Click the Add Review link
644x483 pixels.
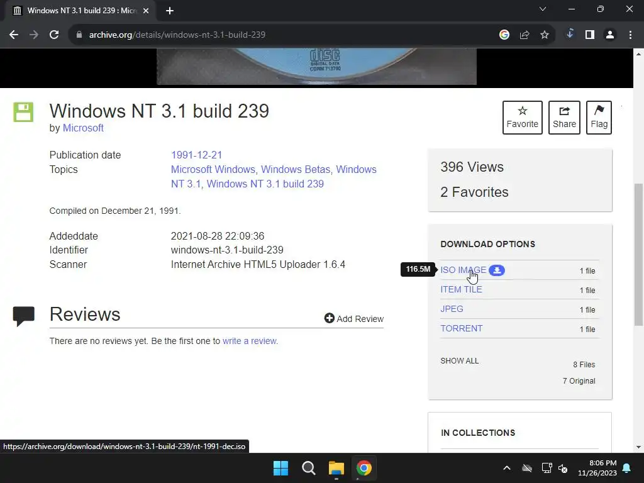[354, 319]
